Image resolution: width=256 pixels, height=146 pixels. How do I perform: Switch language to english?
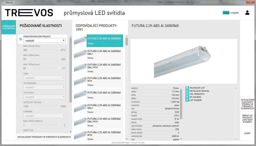[235, 13]
